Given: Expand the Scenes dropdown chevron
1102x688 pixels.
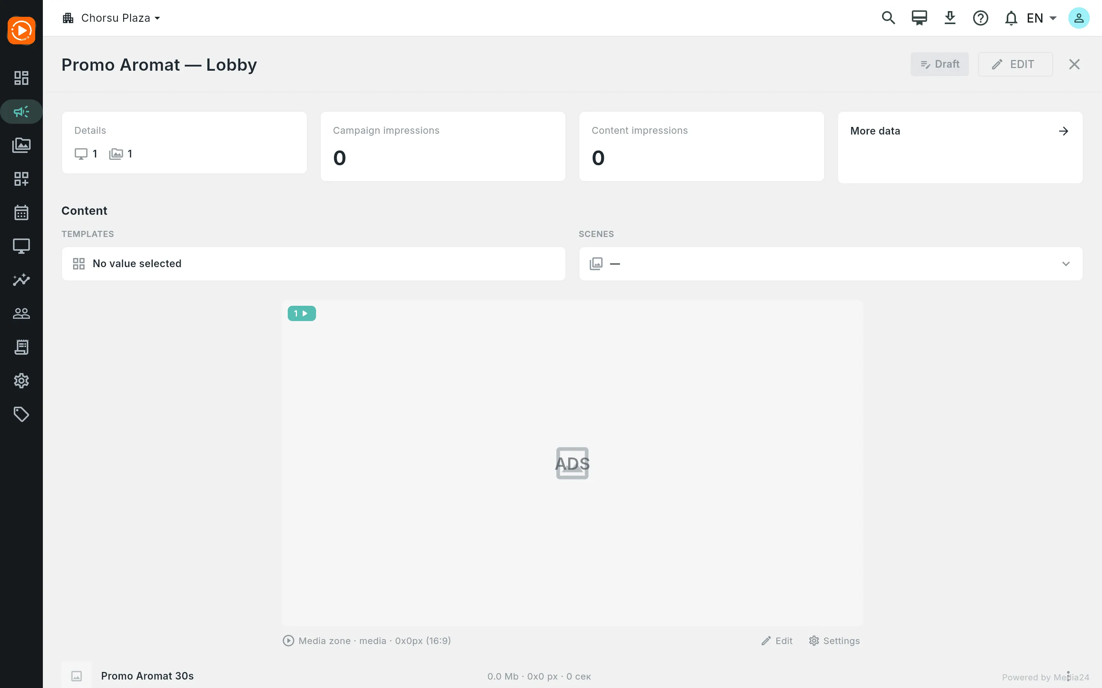Looking at the screenshot, I should tap(1066, 264).
